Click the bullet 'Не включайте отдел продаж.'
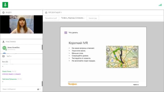Viewport: 164px width, 92px height. click(x=84, y=61)
